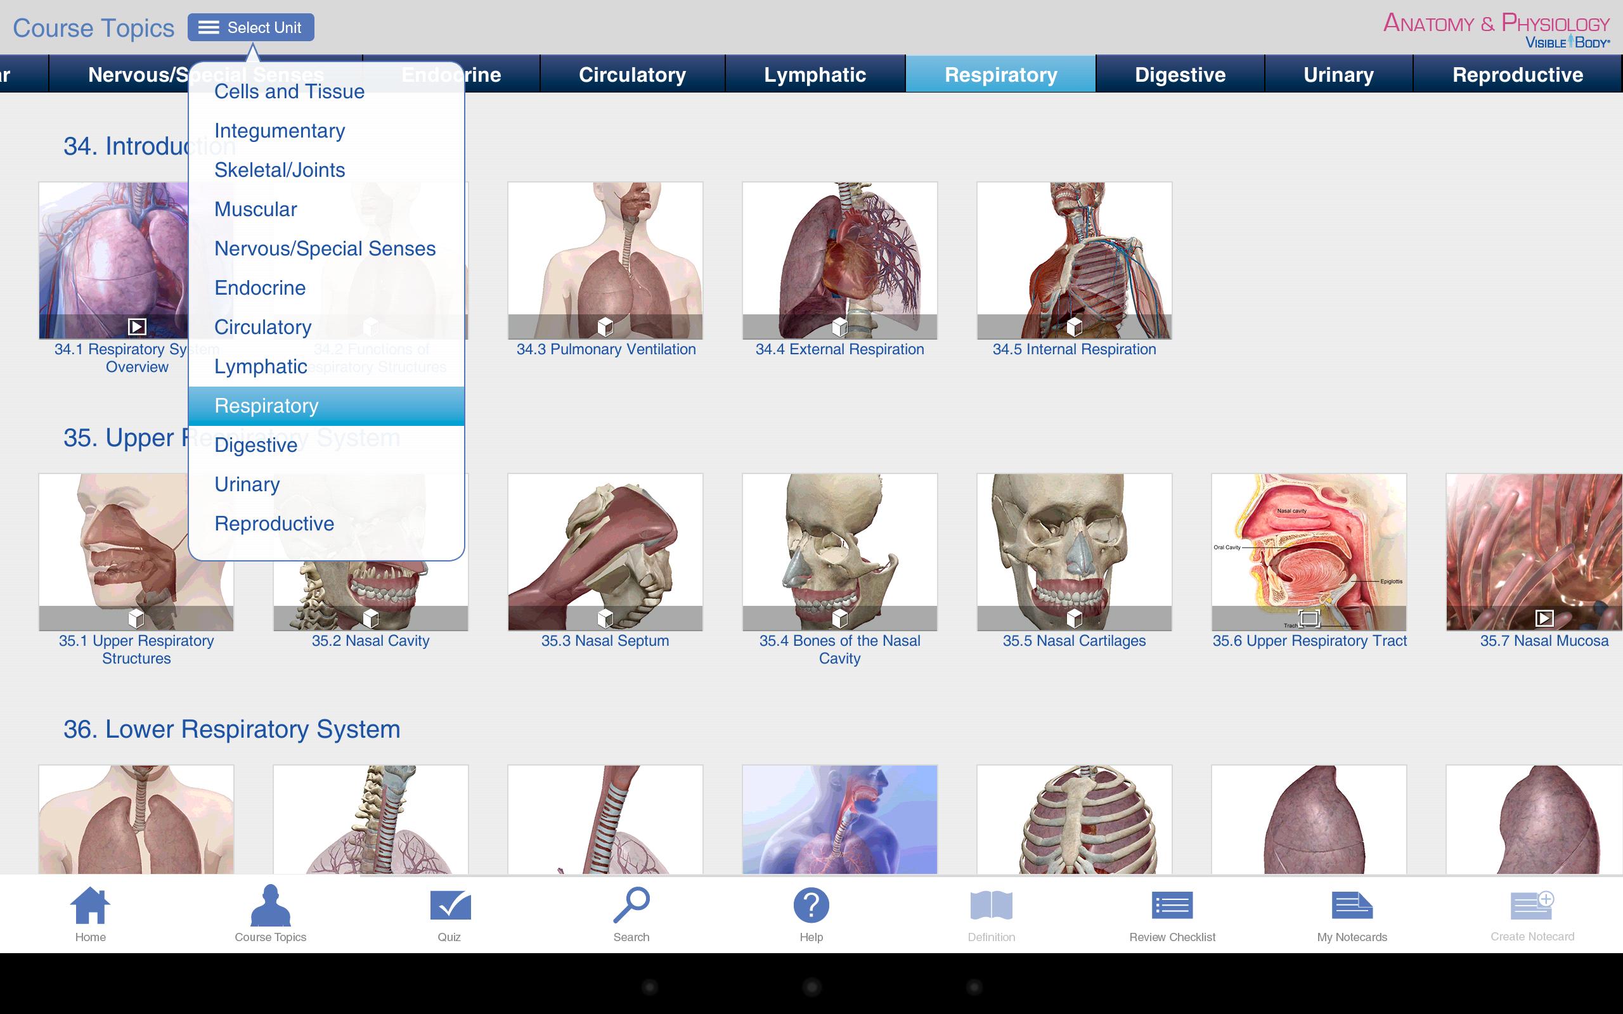Open the Help question mark icon

pyautogui.click(x=811, y=906)
